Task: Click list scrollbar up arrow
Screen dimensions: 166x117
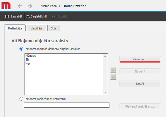Action: pyautogui.click(x=105, y=56)
